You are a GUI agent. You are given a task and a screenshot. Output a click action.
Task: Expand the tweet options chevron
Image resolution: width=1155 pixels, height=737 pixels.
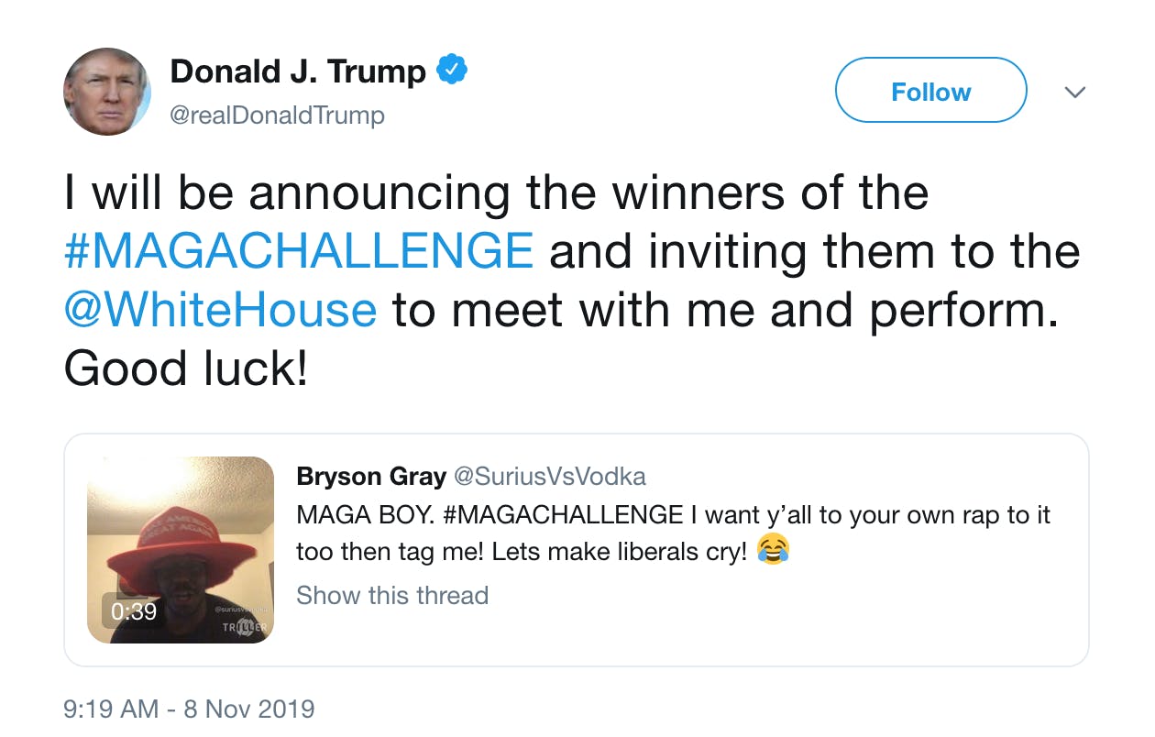pos(1074,92)
